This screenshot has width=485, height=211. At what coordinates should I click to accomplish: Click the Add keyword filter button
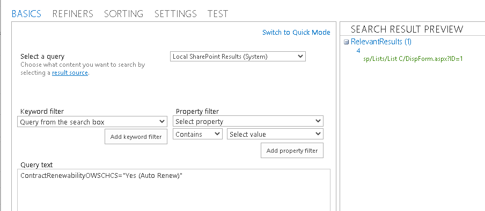(x=136, y=136)
